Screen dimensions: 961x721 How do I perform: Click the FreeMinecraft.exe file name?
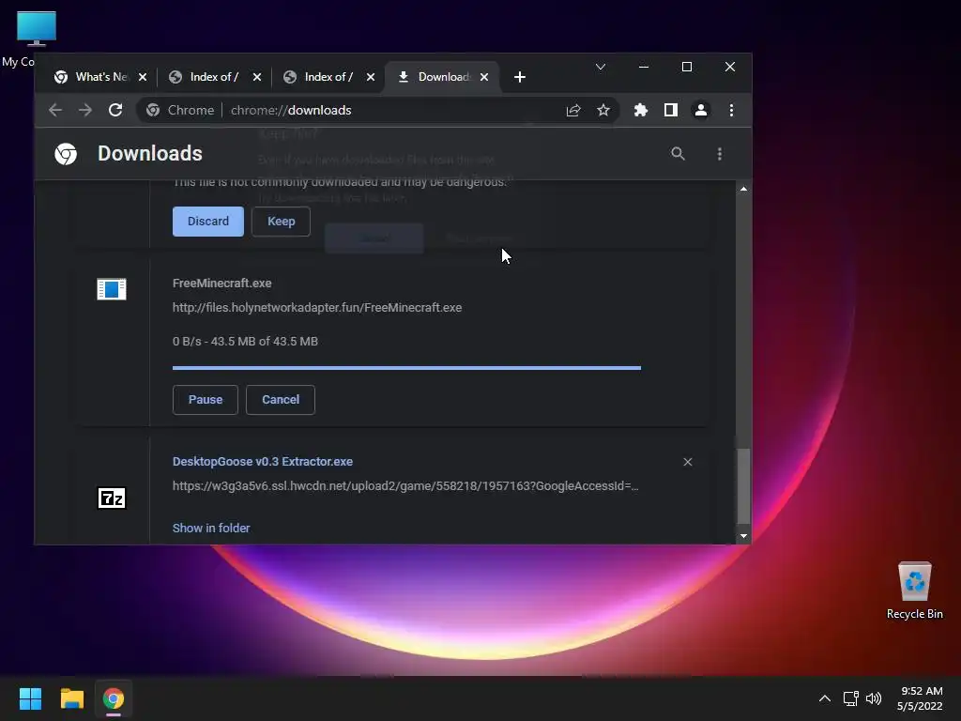tap(221, 284)
